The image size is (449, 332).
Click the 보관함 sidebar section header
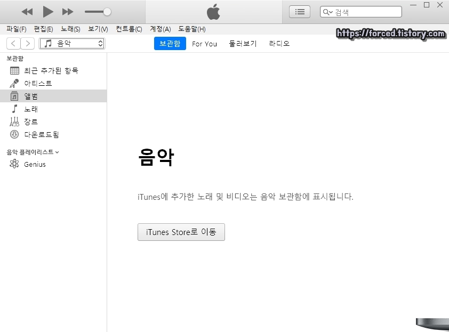pos(15,59)
